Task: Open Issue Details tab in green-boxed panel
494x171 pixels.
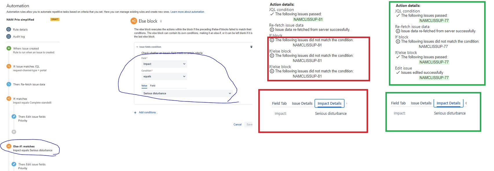Action: [421, 103]
